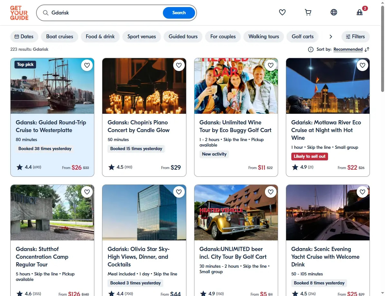Viewport: 385px width, 296px height.
Task: Click the yacht harbor evening photo
Action: pos(328,212)
